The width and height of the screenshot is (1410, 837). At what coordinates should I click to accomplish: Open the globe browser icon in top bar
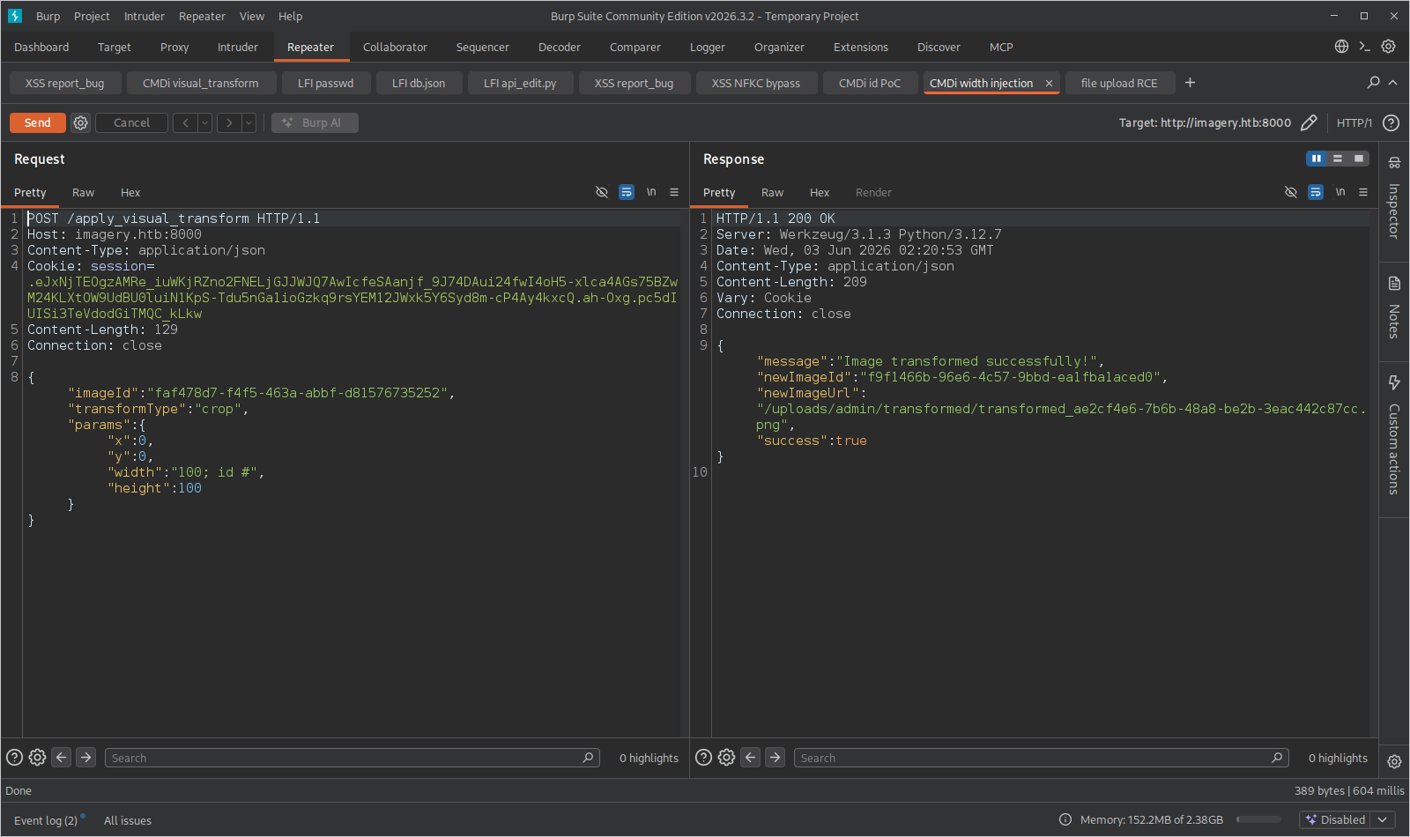[x=1341, y=47]
